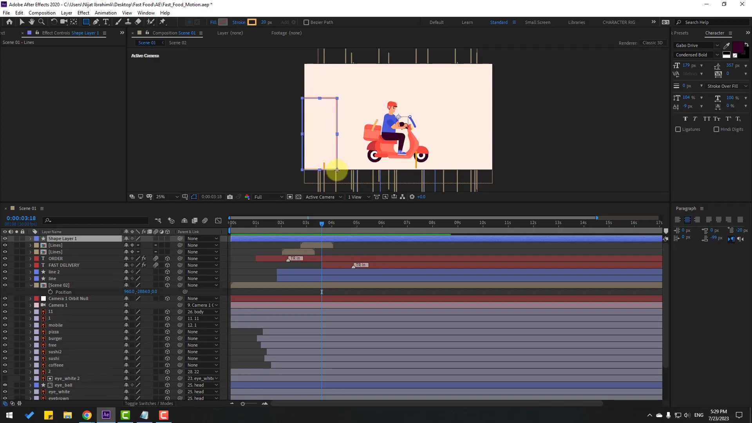Image resolution: width=752 pixels, height=423 pixels.
Task: Activate the Zoom tool
Action: click(x=42, y=22)
